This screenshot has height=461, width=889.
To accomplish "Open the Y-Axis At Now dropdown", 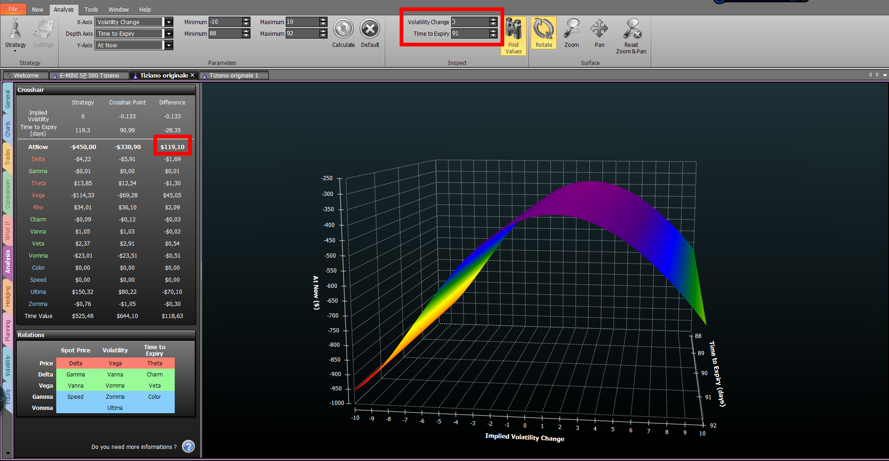I will point(169,45).
